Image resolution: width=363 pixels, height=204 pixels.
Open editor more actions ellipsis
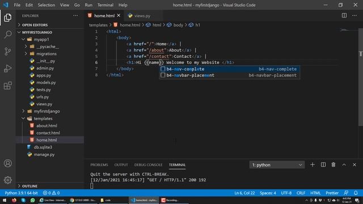click(x=354, y=15)
